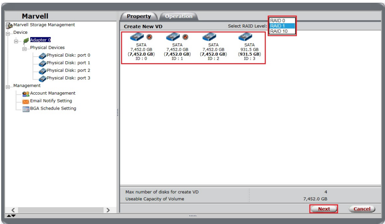Pick the 931.5 GB SATA disk ID 3

point(245,37)
